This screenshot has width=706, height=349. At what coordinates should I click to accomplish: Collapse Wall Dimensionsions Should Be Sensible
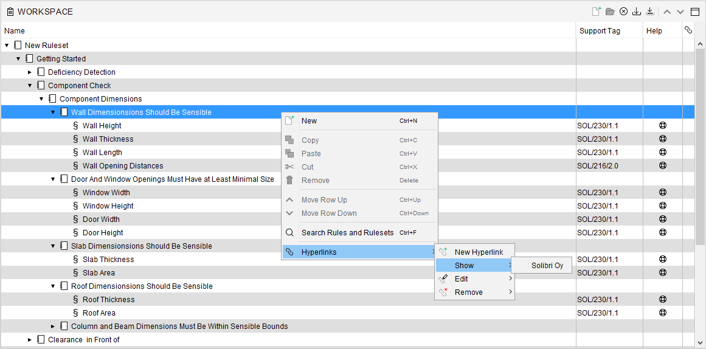tap(53, 112)
